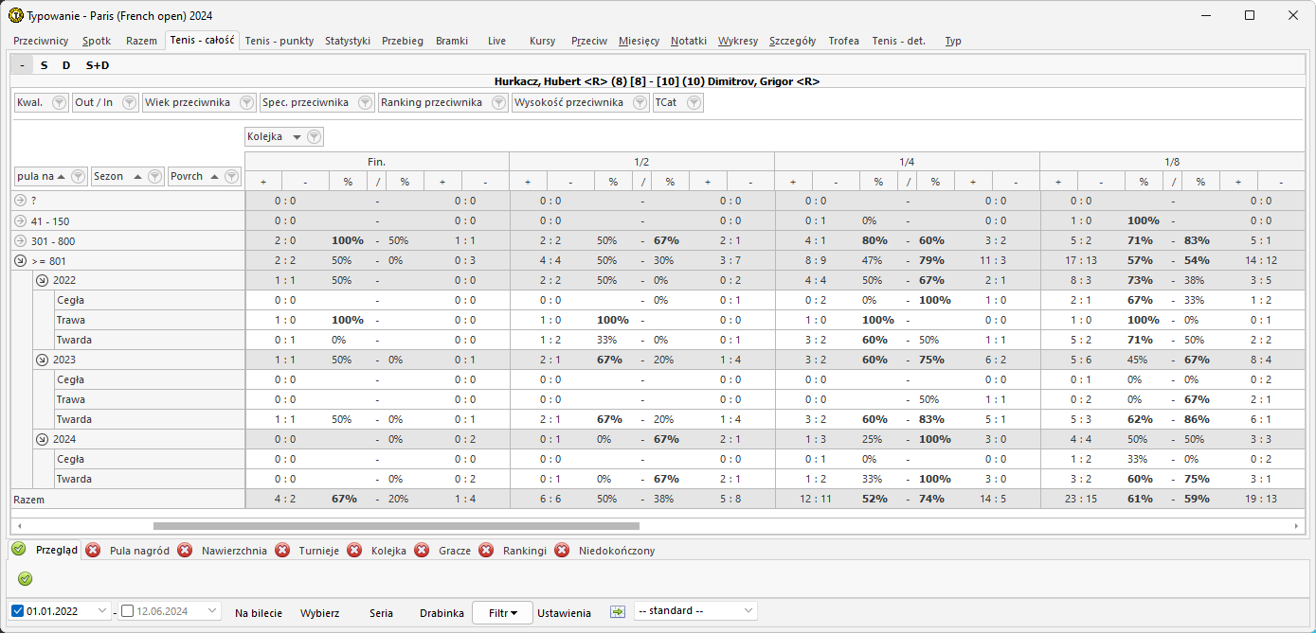Screen dimensions: 1316x633
Task: Click the green arrow icon beside Ustawienia
Action: point(618,612)
